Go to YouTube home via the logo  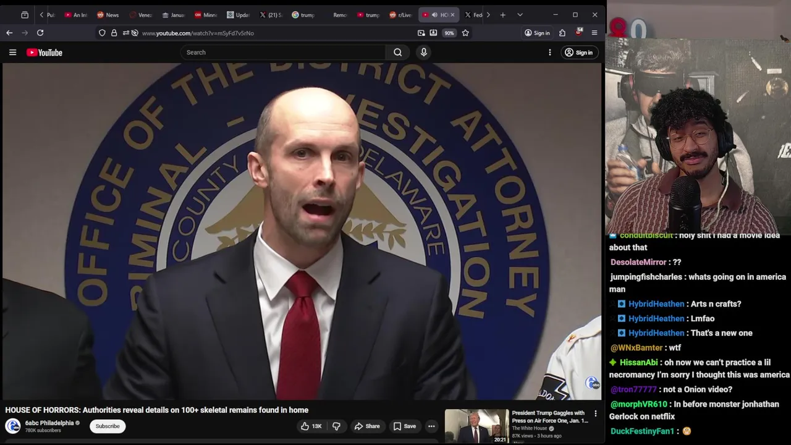[44, 53]
